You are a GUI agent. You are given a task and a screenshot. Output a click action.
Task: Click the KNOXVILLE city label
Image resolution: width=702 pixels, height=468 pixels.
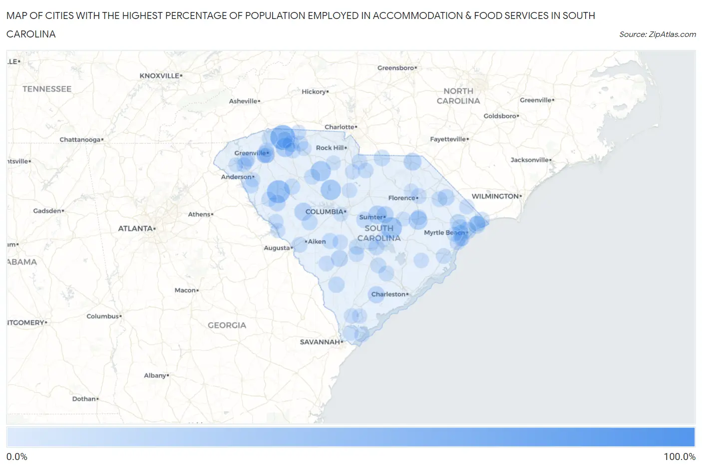click(161, 76)
